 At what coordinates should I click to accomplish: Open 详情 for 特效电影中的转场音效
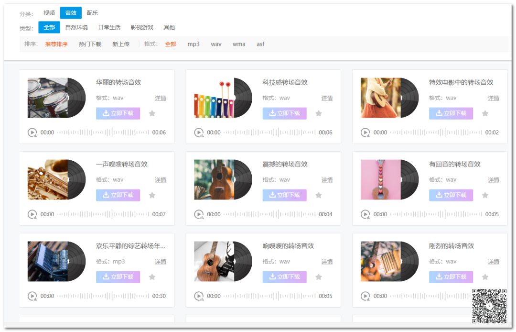point(494,98)
